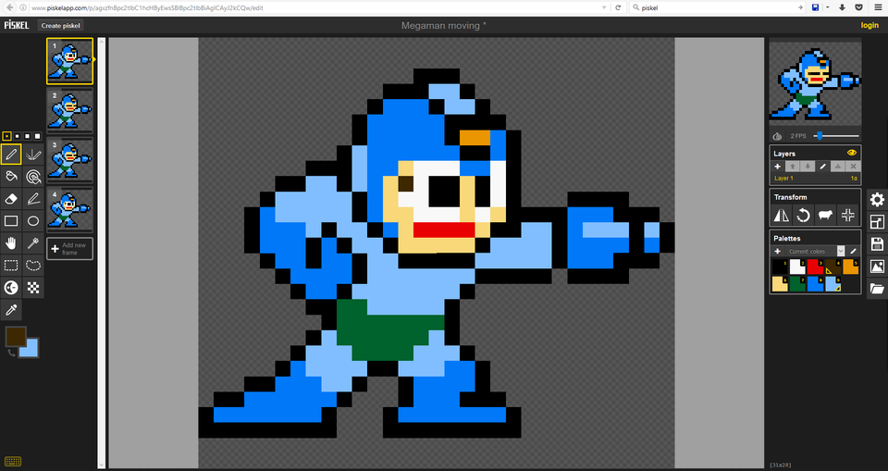
Task: Select the Eraser tool
Action: point(11,198)
